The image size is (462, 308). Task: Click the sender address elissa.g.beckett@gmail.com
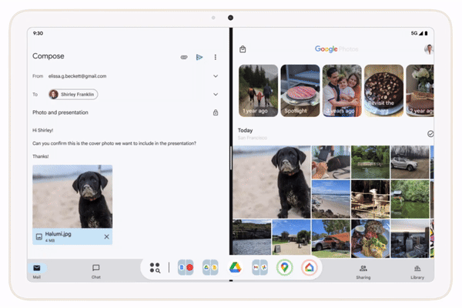coord(77,76)
